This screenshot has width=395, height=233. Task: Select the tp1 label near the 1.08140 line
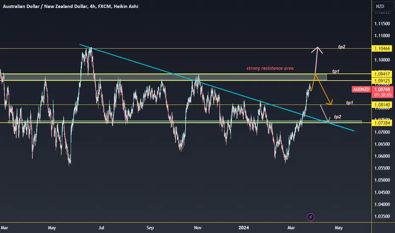[x=349, y=103]
